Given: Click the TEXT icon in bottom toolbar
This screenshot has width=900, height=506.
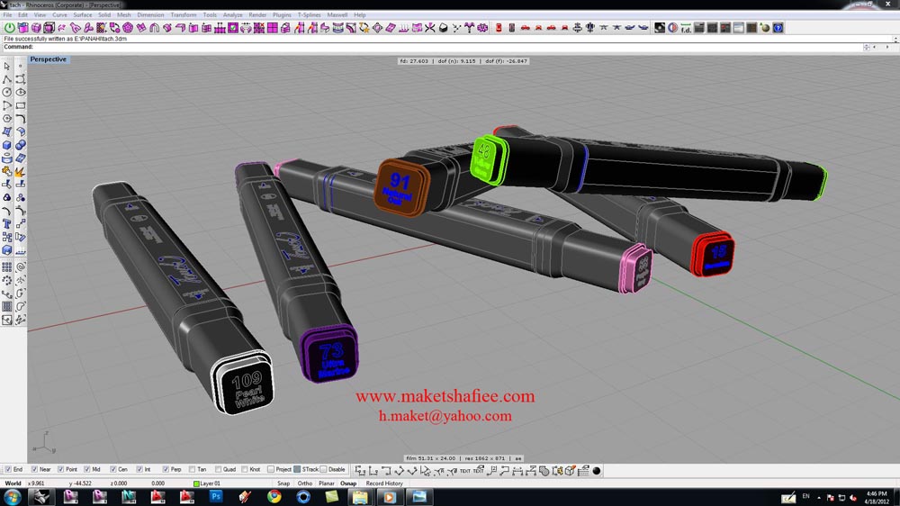Looking at the screenshot, I should 464,470.
